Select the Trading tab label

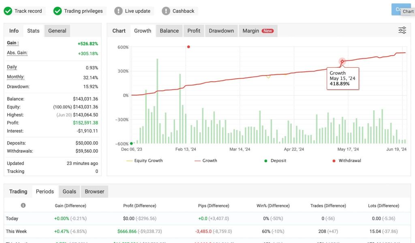(18, 191)
